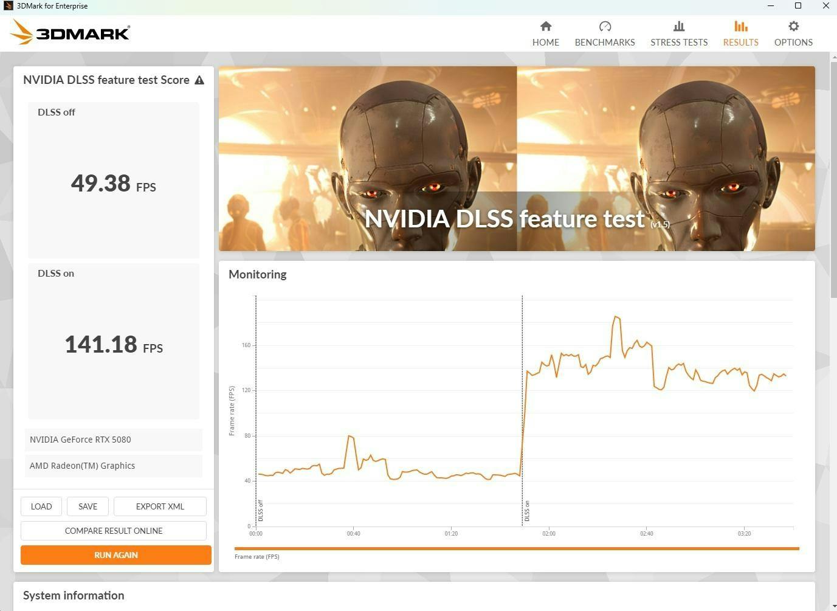837x611 pixels.
Task: Click the scrollbar down arrow
Action: [x=833, y=606]
